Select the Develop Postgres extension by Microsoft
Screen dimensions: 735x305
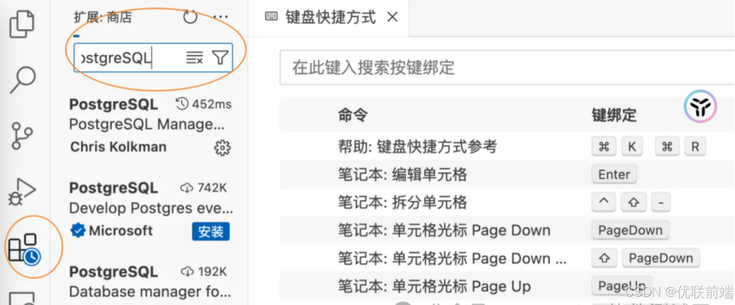[x=150, y=209]
